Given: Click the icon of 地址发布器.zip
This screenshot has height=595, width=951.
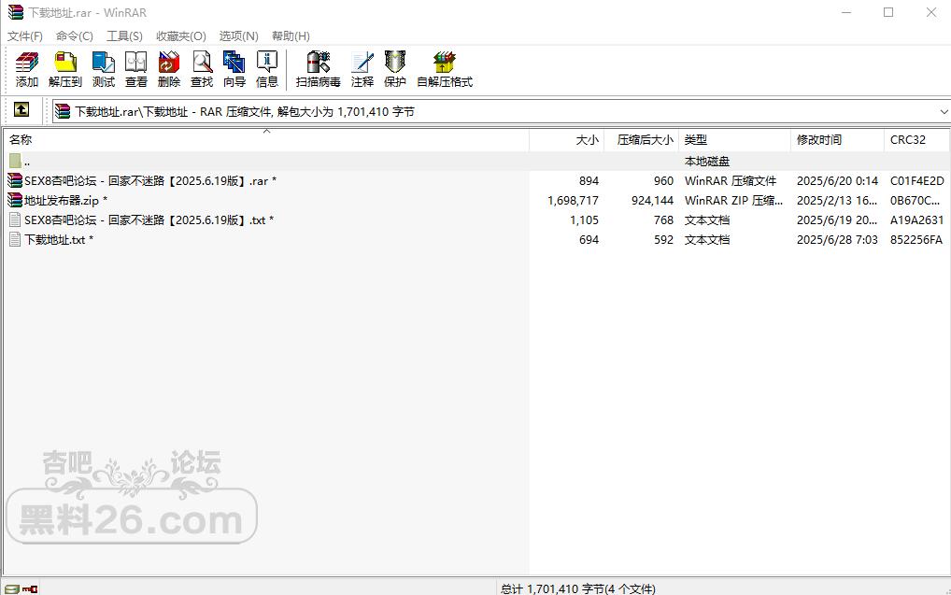Looking at the screenshot, I should pos(15,200).
